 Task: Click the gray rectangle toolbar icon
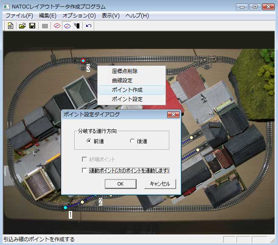point(45,26)
